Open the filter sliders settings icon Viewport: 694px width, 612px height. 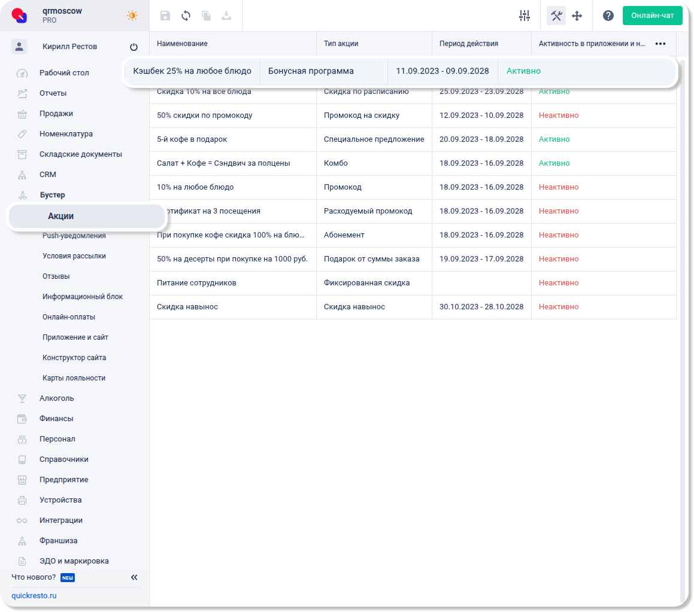[525, 16]
